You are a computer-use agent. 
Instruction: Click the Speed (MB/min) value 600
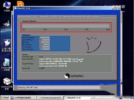[44, 40]
